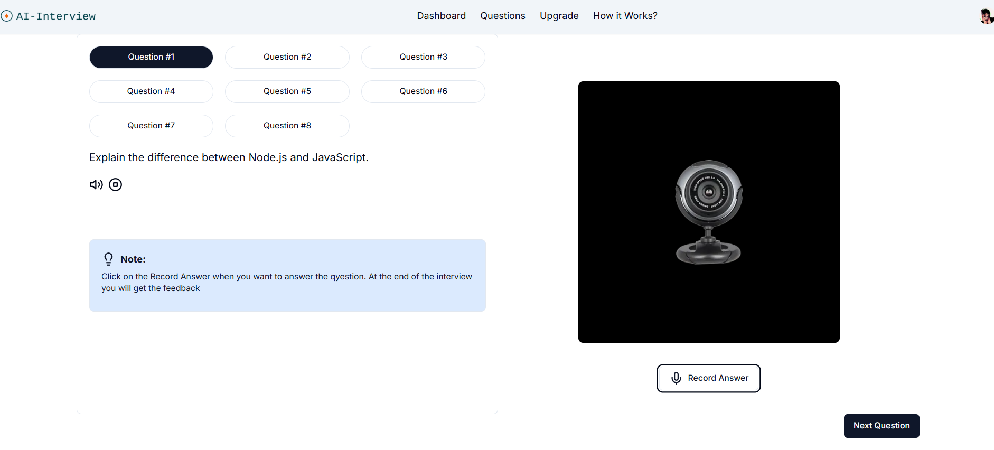The height and width of the screenshot is (450, 994).
Task: Navigate to Dashboard in the top menu
Action: coord(441,16)
